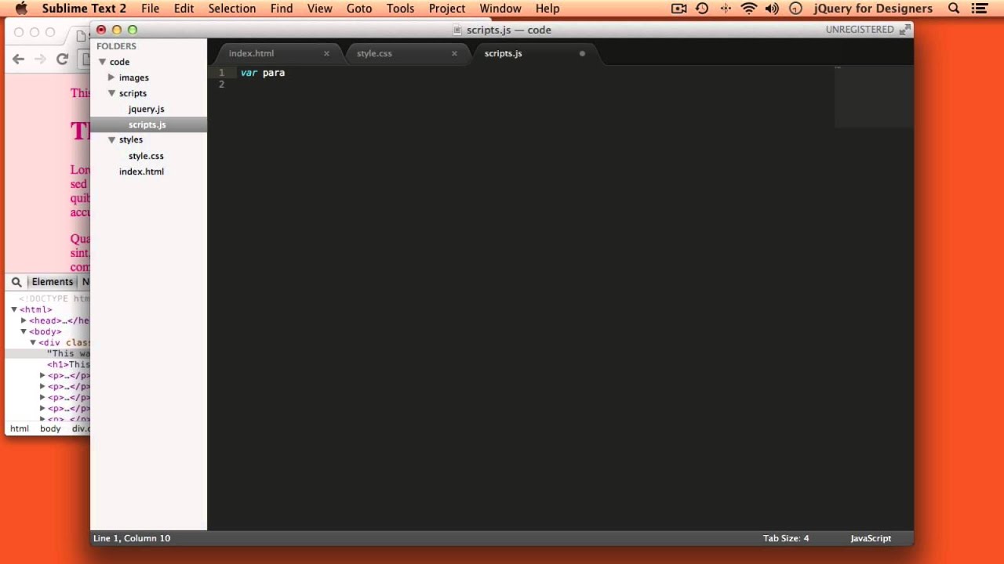
Task: Select the Elements tab in DevTools
Action: point(52,282)
